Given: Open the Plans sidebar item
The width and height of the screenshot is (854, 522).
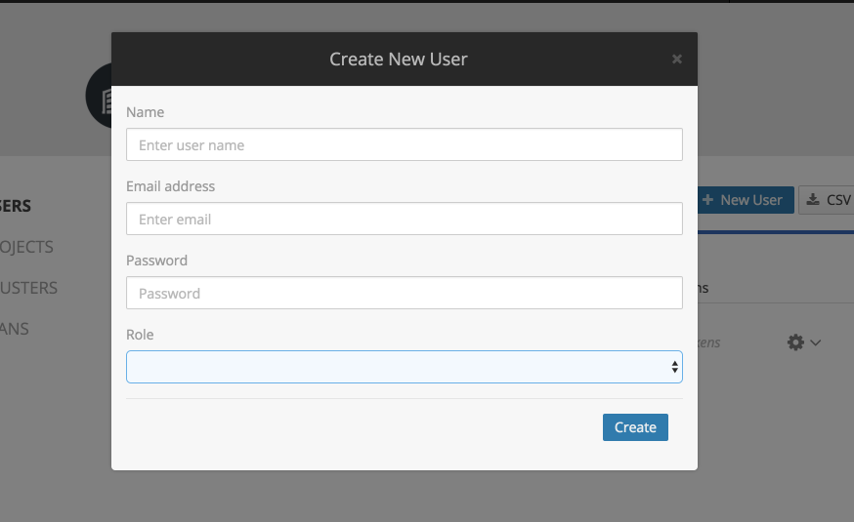Looking at the screenshot, I should (14, 329).
